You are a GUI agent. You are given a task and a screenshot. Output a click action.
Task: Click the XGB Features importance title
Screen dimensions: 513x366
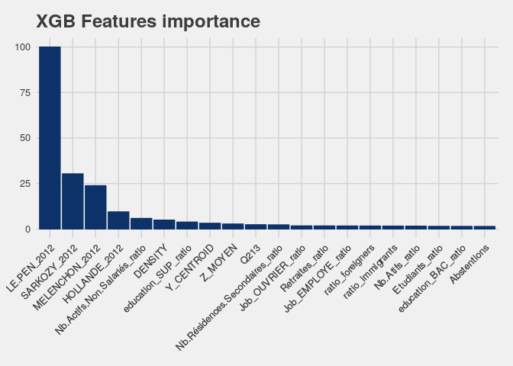[x=148, y=21]
